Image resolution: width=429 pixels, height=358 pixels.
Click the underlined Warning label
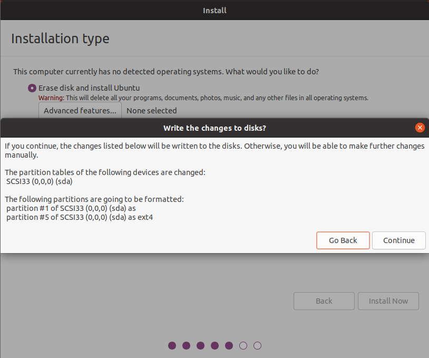point(51,98)
